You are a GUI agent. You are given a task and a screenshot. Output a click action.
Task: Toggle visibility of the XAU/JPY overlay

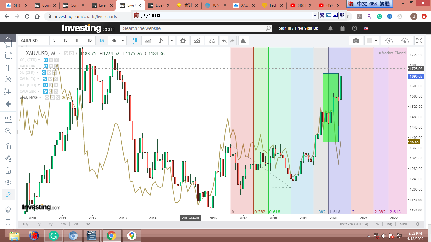click(45, 79)
